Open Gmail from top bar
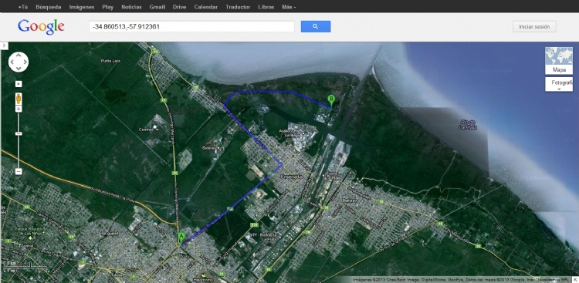This screenshot has height=283, width=579. click(157, 7)
